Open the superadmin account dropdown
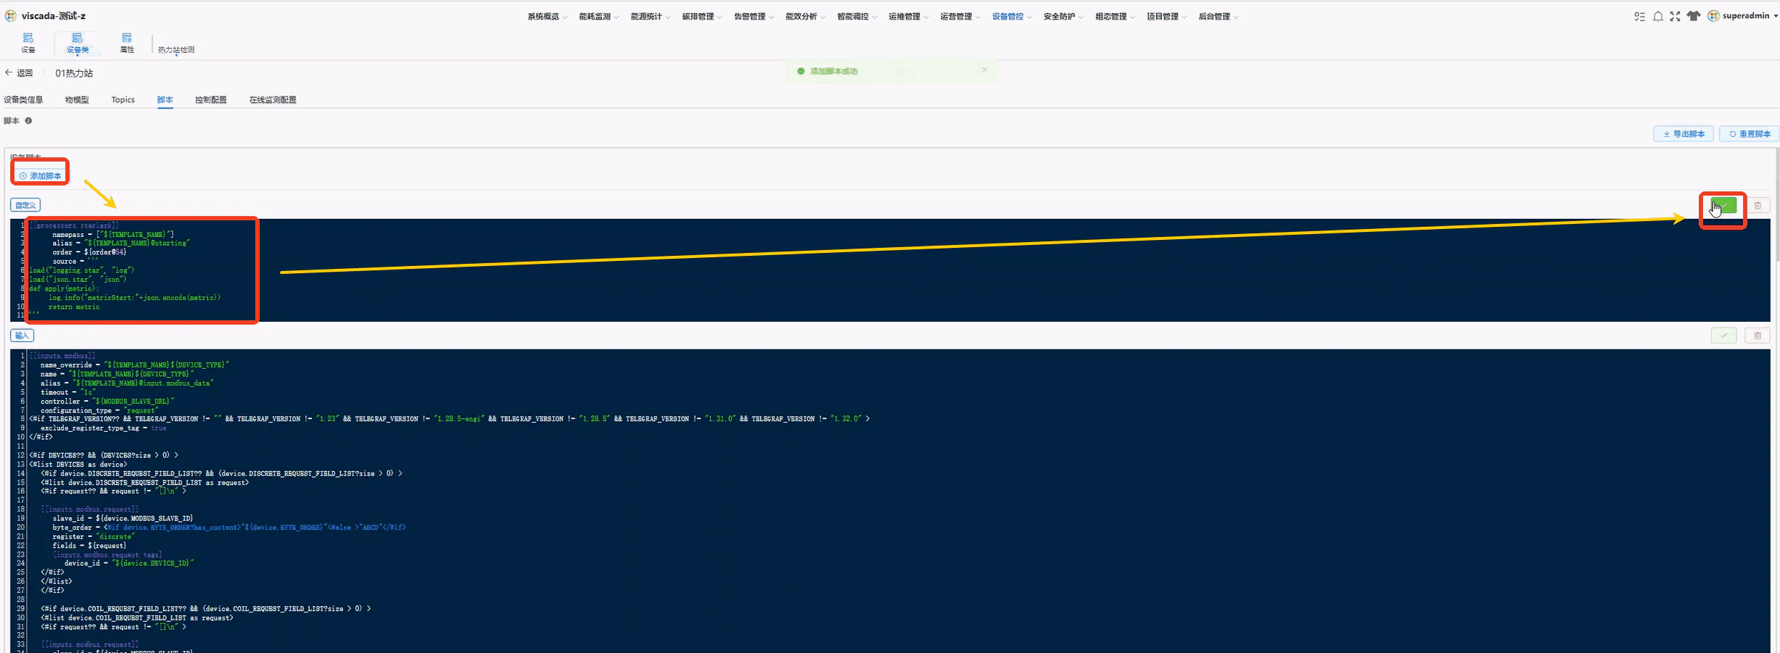The image size is (1780, 653). click(x=1742, y=16)
